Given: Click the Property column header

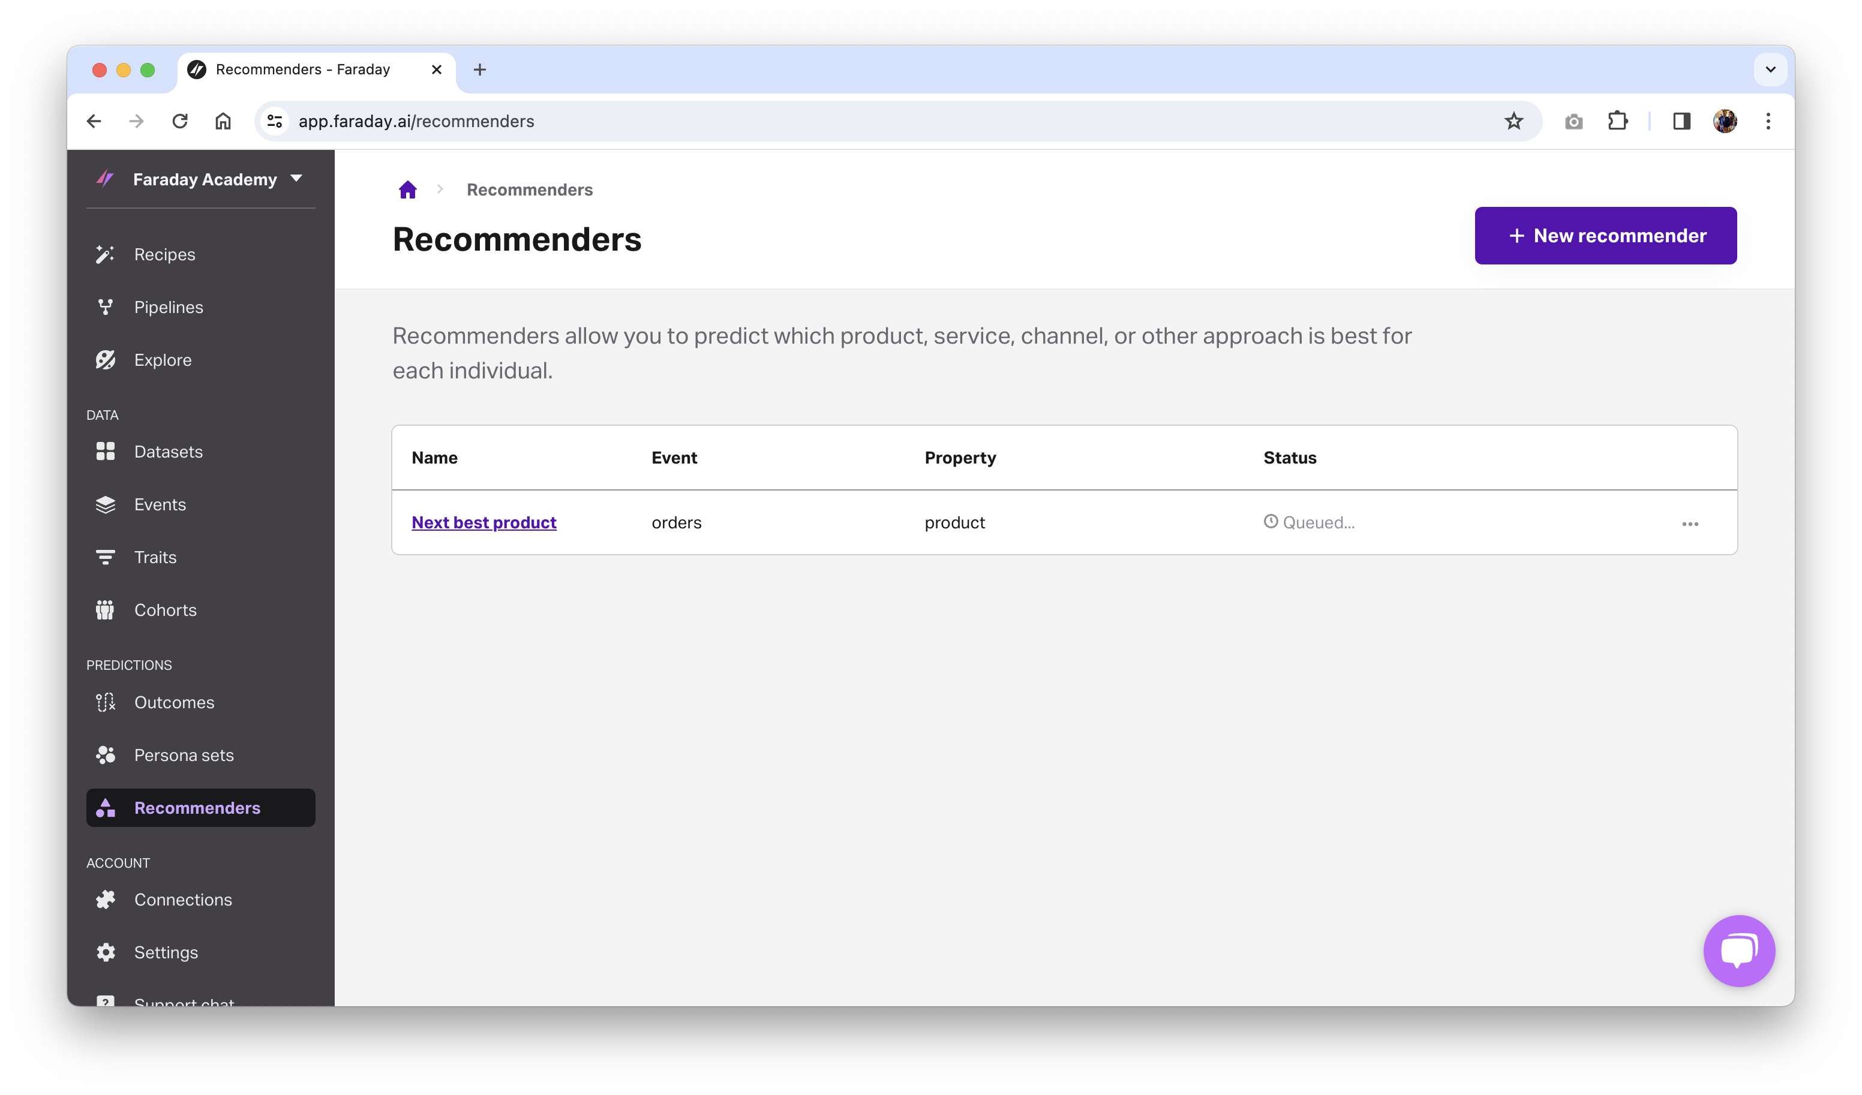Looking at the screenshot, I should pyautogui.click(x=960, y=458).
